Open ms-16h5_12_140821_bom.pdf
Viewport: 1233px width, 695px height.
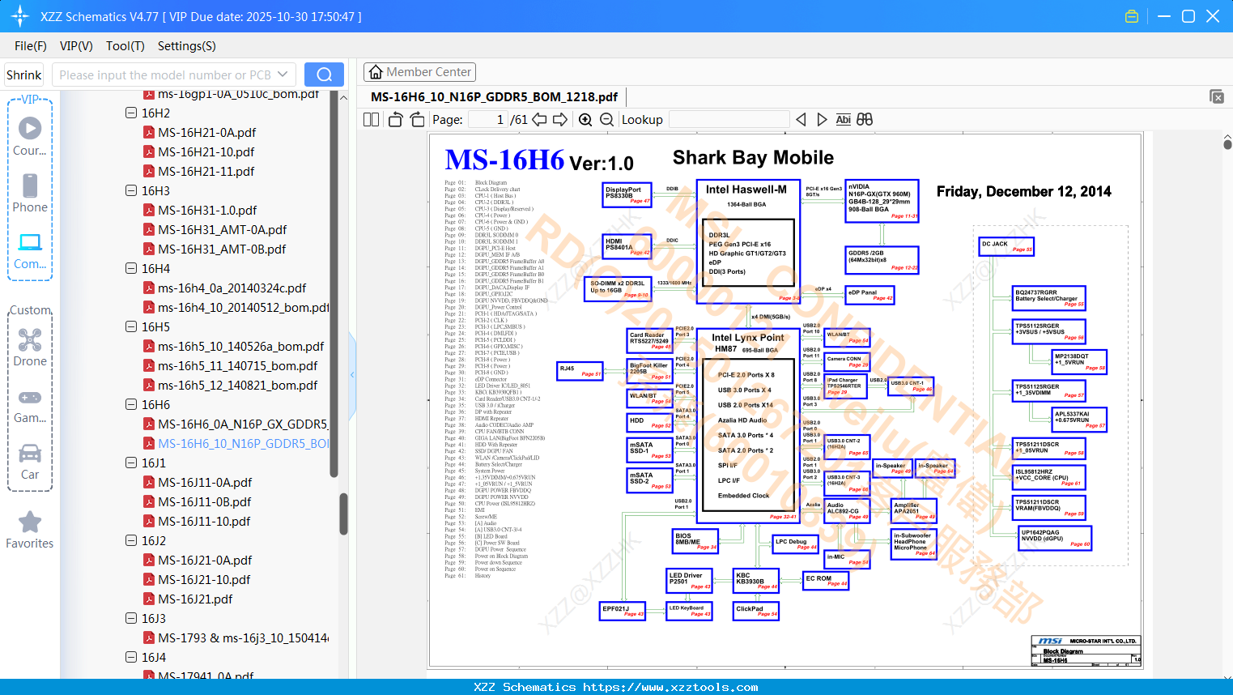click(238, 385)
